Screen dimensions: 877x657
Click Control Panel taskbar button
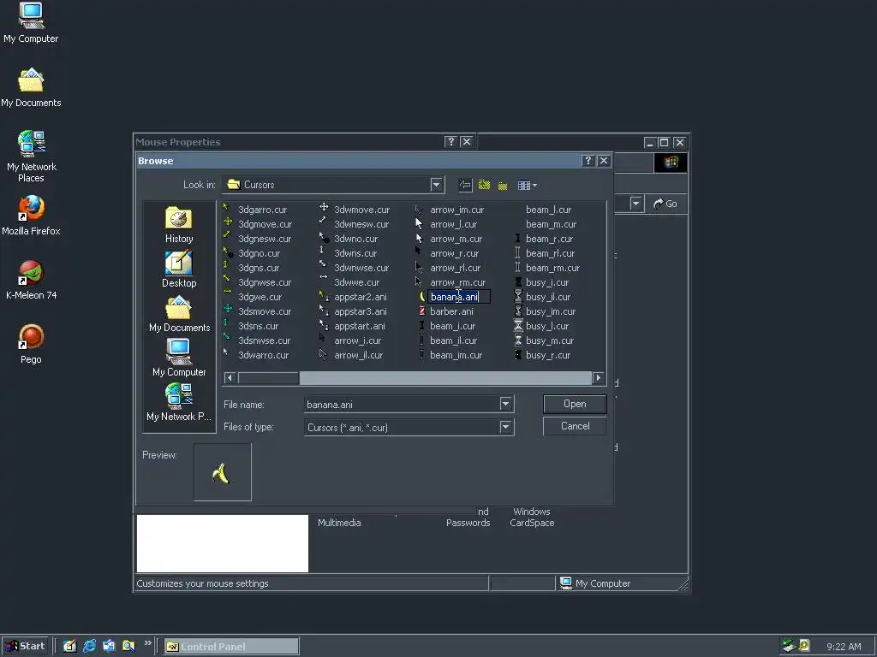click(231, 647)
